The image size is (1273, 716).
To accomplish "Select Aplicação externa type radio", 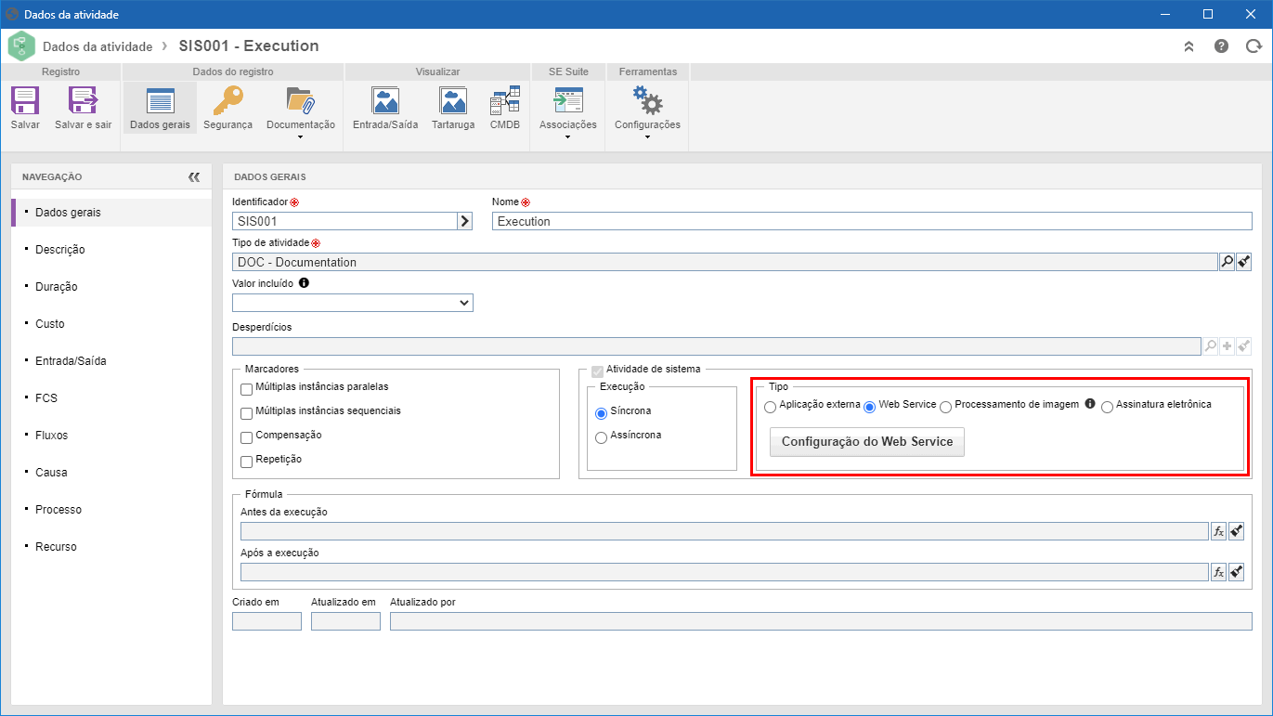I will [770, 407].
